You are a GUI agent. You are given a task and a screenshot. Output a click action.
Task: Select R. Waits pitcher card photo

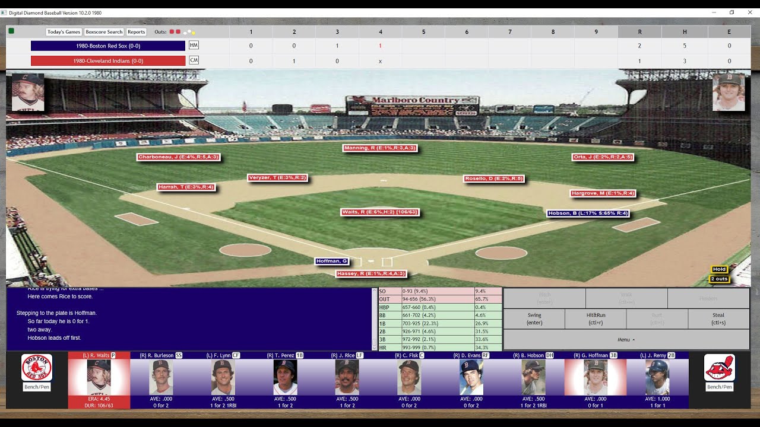[99, 377]
